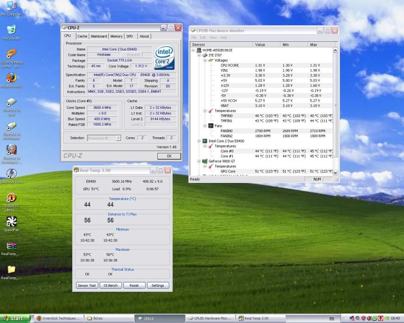Viewport: 404px width, 323px height.
Task: Switch to the SPD tab
Action: (129, 36)
